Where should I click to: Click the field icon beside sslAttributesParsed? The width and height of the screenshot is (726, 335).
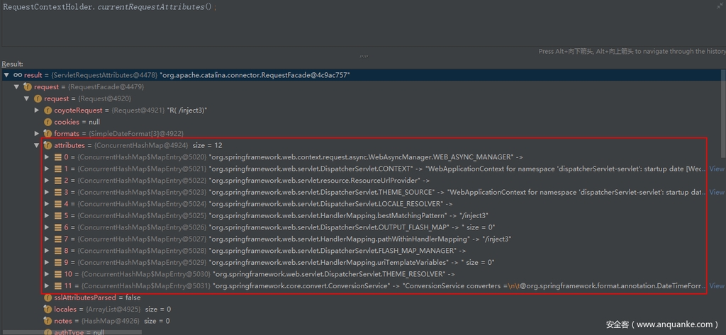(48, 297)
